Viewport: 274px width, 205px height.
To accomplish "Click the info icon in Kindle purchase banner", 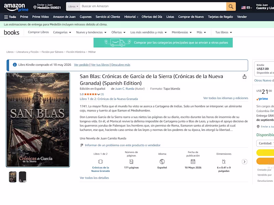I will [15, 65].
